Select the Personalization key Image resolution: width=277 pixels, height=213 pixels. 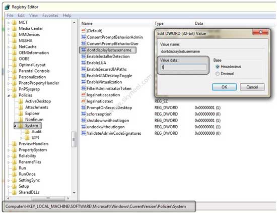32,77
